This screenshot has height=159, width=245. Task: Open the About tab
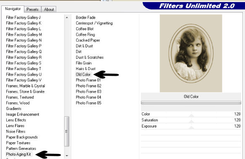(49, 10)
